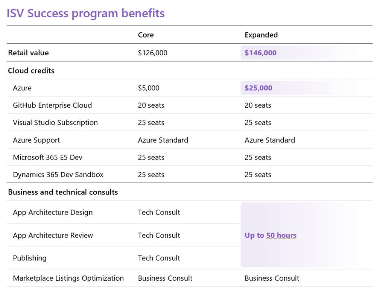The height and width of the screenshot is (289, 377).
Task: Select the $126,000 Core retail value
Action: pyautogui.click(x=153, y=53)
